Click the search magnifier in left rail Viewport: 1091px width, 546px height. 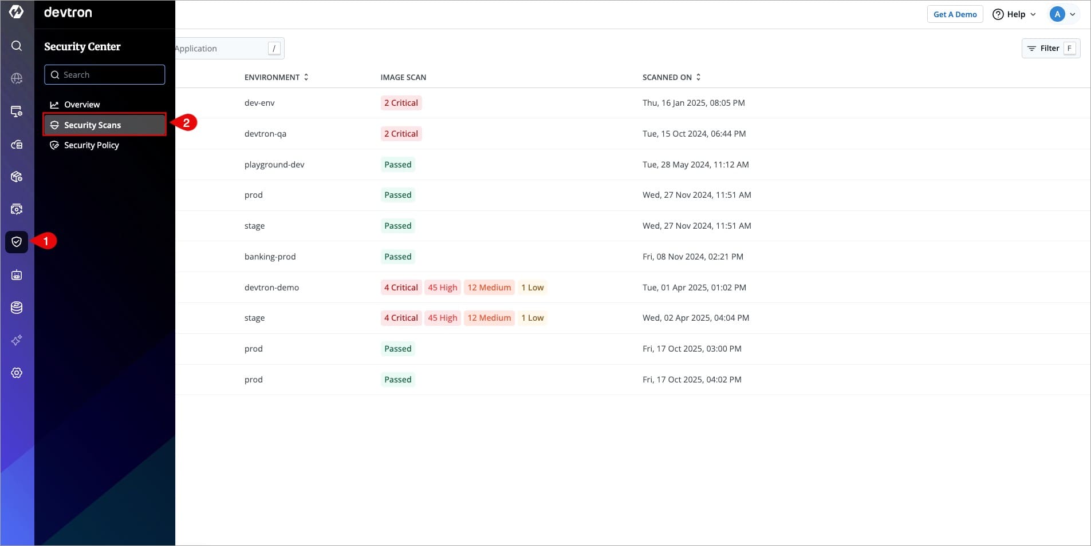coord(17,46)
